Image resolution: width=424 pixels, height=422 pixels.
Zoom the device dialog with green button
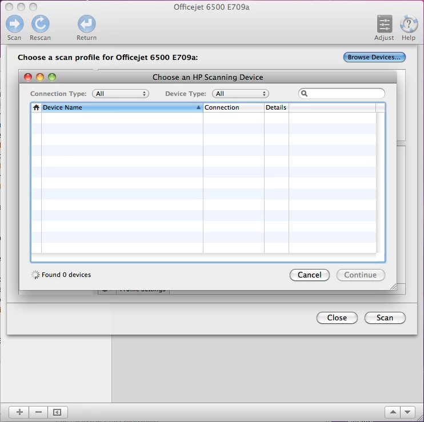tap(52, 77)
